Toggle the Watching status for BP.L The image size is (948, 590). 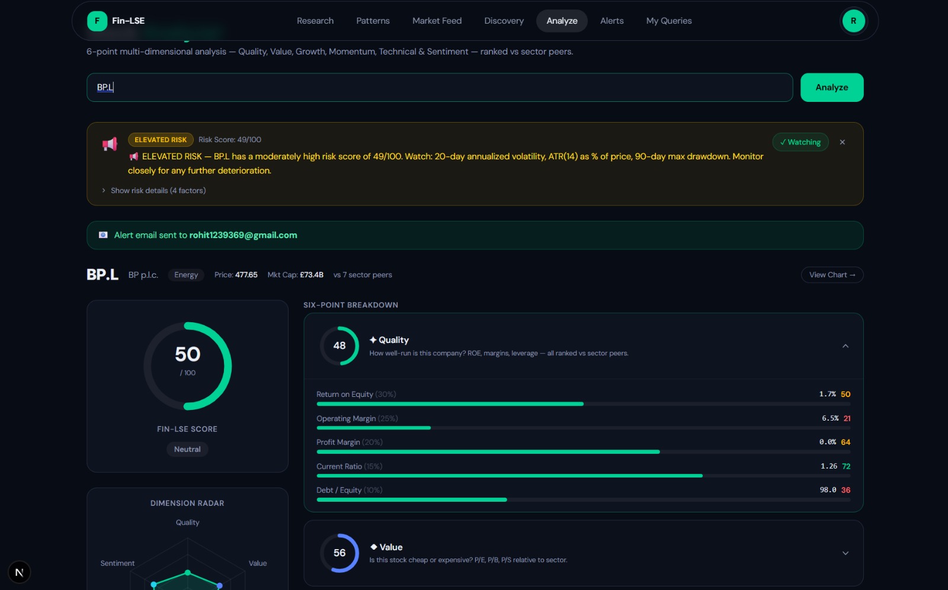[x=800, y=142]
